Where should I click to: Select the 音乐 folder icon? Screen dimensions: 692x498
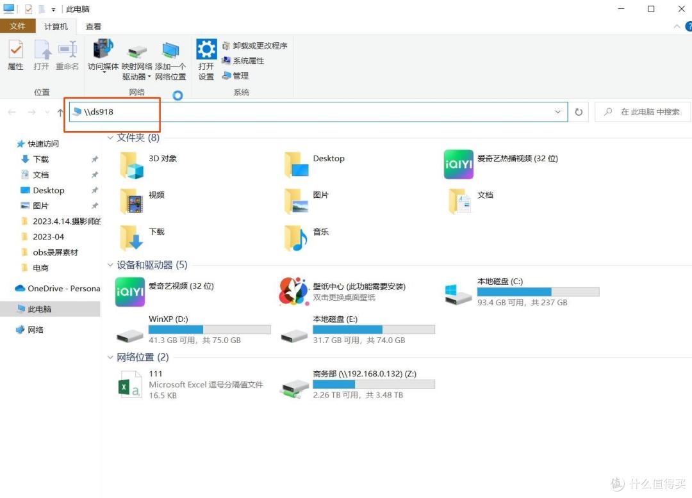pos(295,238)
